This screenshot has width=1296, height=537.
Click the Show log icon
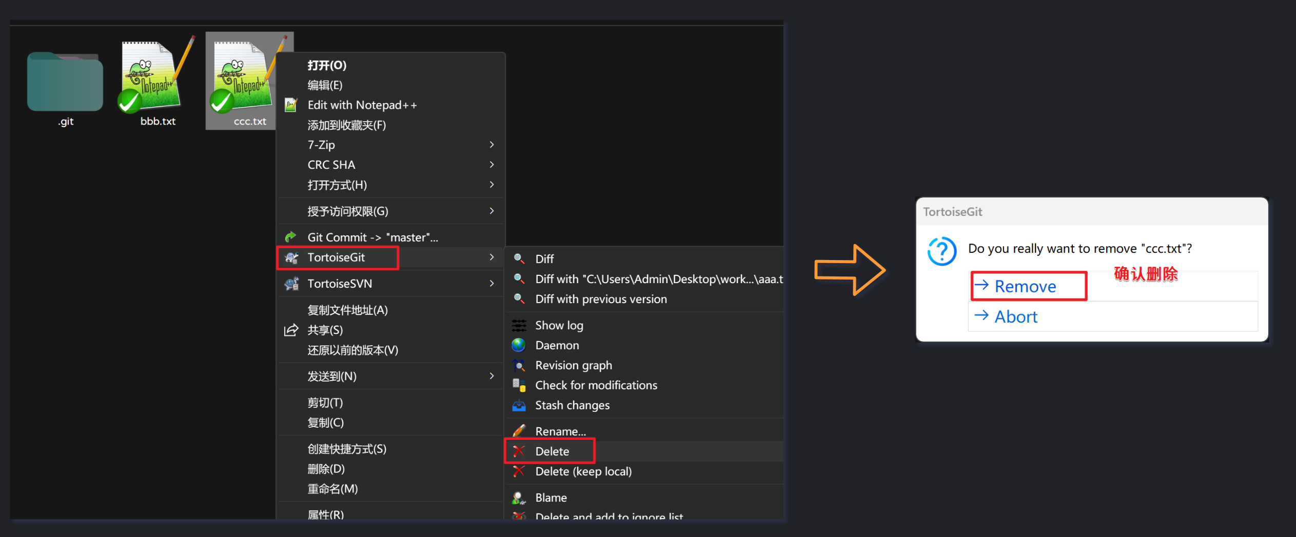pyautogui.click(x=519, y=325)
